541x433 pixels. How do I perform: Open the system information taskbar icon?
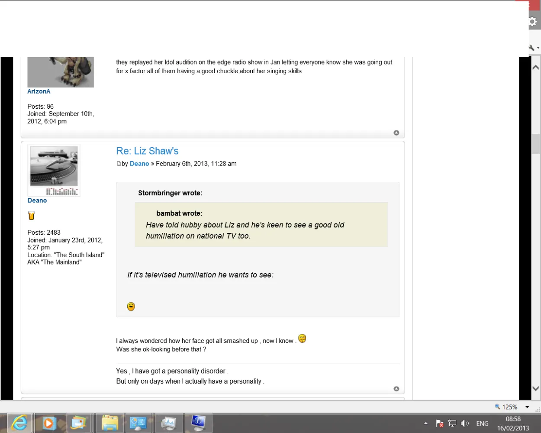(198, 423)
